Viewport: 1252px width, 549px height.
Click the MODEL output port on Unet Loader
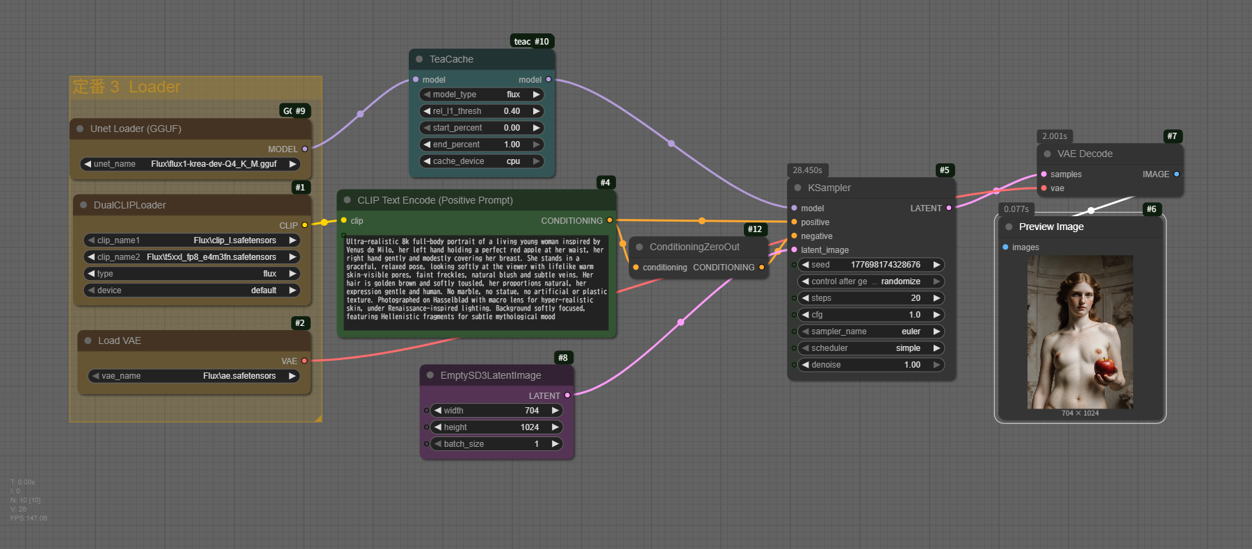pyautogui.click(x=304, y=149)
